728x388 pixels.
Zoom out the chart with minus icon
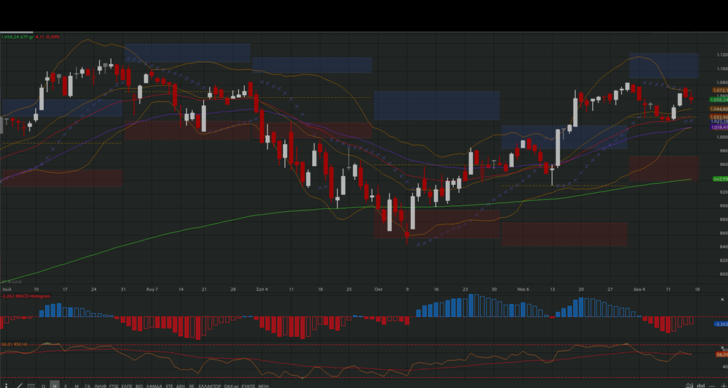click(712, 386)
